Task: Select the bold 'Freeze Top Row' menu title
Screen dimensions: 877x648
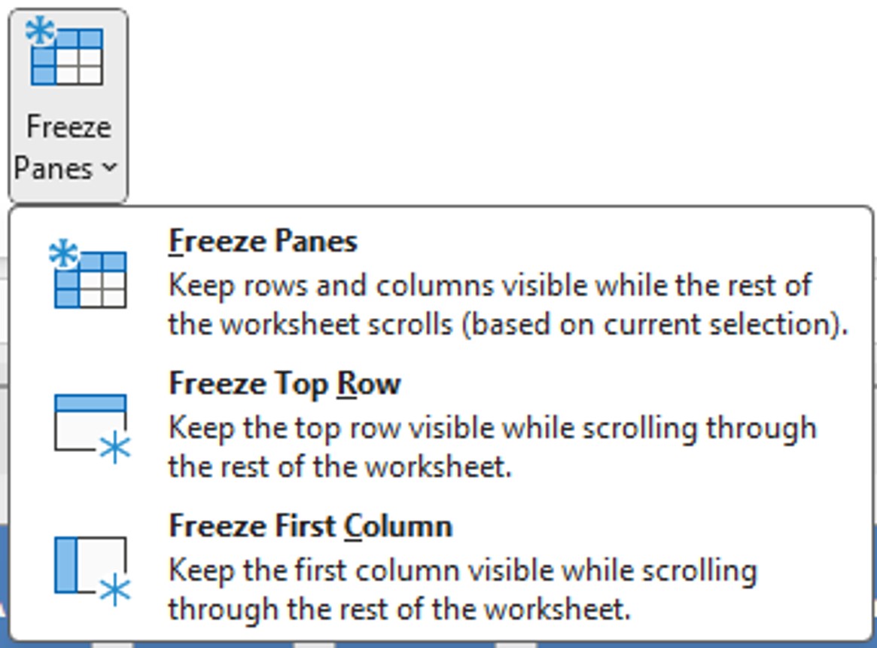Action: 285,384
